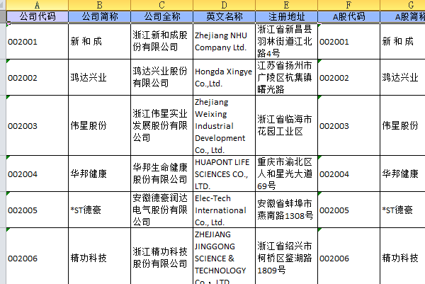Click A-share code 002001 in column F

pyautogui.click(x=348, y=41)
